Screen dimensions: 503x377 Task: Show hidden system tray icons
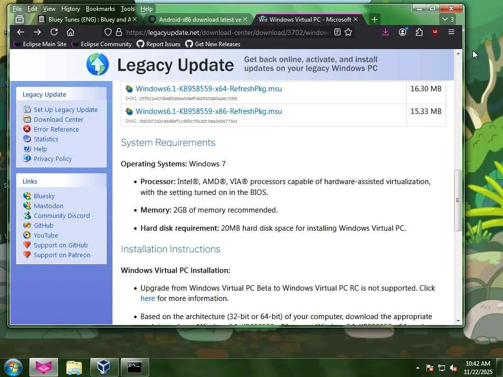click(x=418, y=368)
